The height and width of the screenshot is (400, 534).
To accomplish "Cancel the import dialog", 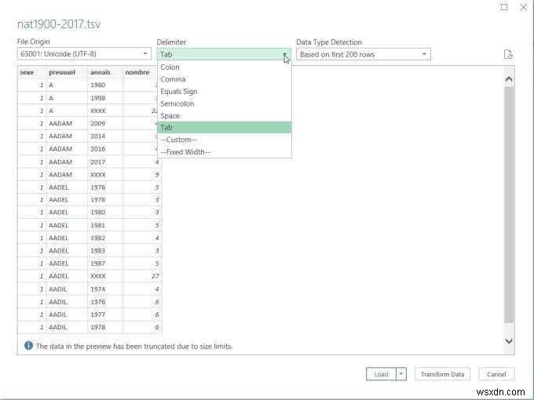I will [496, 374].
